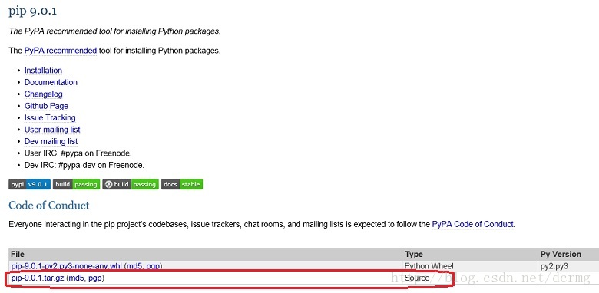Open the Issue Tracking link
The width and height of the screenshot is (599, 293).
(x=50, y=118)
